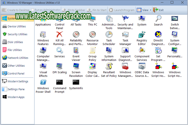The image size is (188, 125).
Task: Open Support Diagnostic tool
Action: click(x=125, y=54)
